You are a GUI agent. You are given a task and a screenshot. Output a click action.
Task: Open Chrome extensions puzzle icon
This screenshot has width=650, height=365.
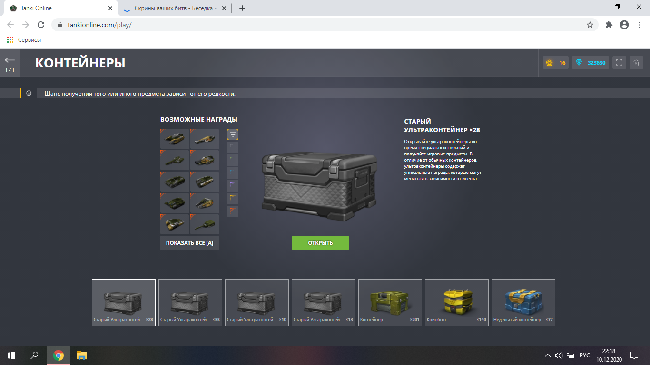point(609,25)
